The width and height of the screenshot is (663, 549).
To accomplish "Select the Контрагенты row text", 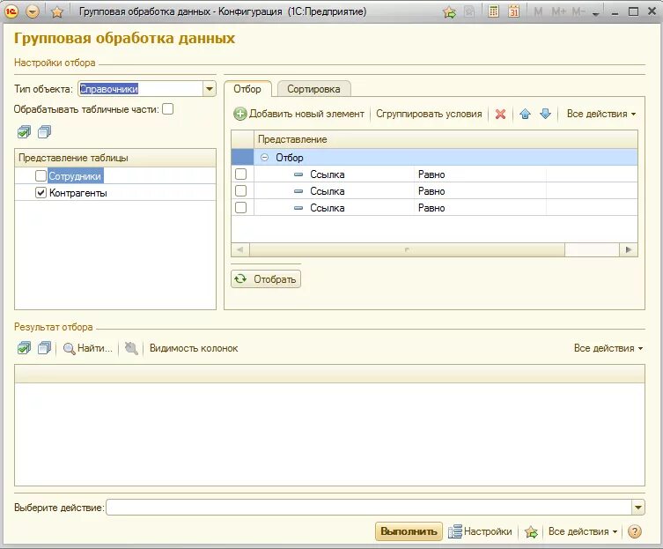I will pos(78,193).
